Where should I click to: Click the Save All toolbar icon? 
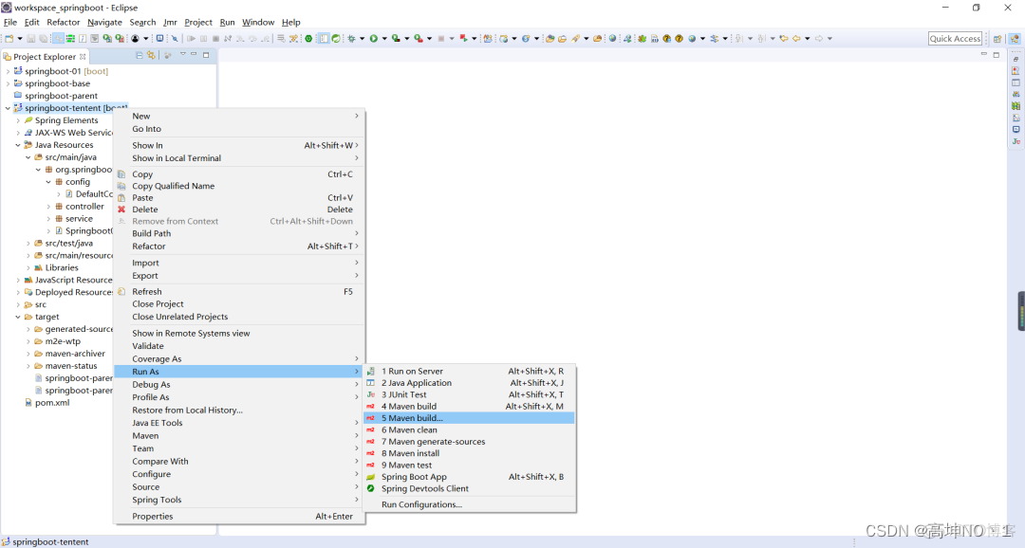(43, 39)
